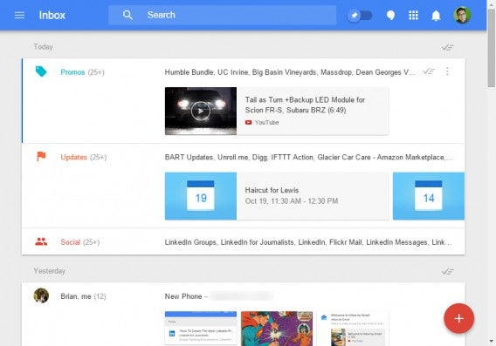The width and height of the screenshot is (496, 346).
Task: Click Social LinkedIn sender list
Action: 307,242
